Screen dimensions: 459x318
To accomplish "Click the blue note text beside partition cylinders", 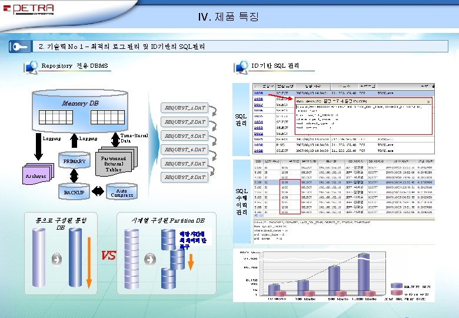I will pos(192,240).
